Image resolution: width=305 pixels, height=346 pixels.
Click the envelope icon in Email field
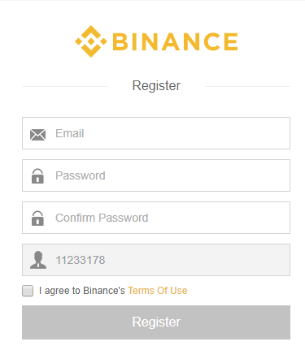37,135
